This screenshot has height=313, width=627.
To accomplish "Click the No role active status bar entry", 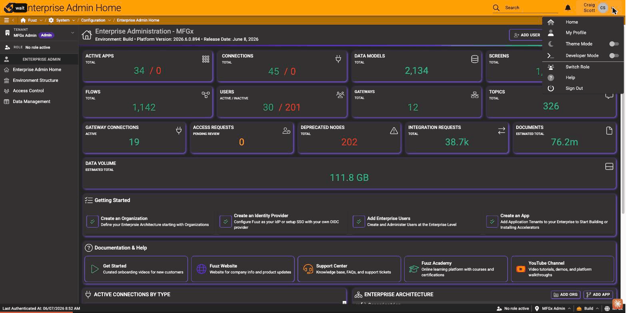I will [x=512, y=308].
